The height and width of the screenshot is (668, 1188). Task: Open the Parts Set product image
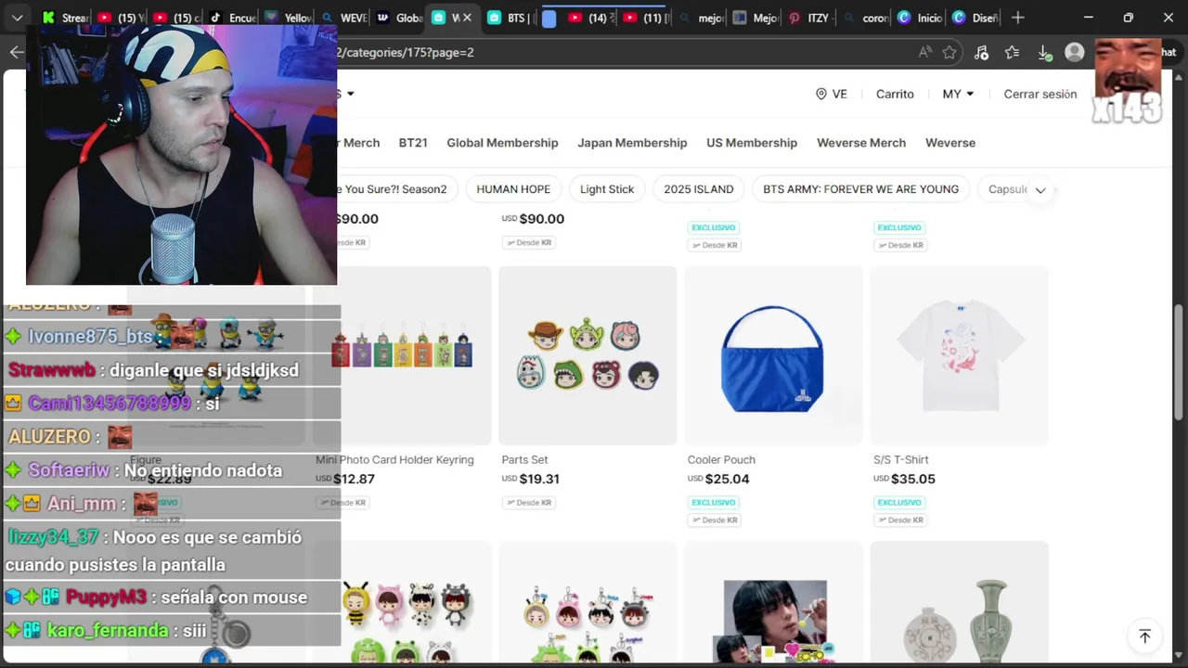coord(588,355)
